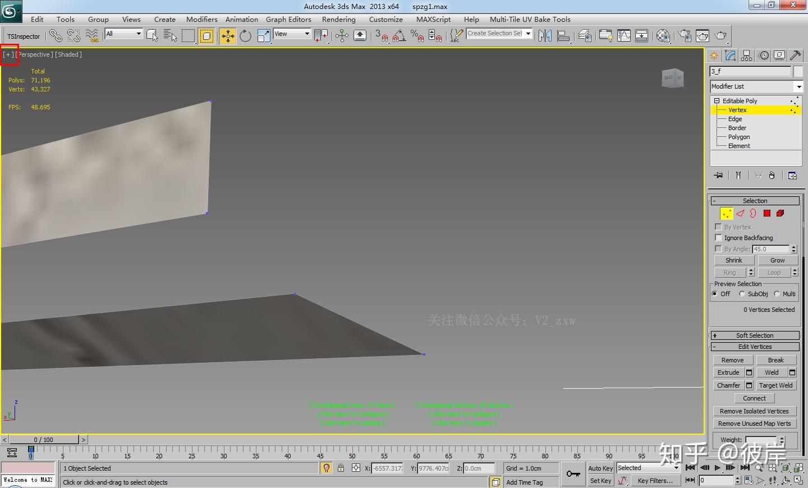Open Curve Editor from the toolbar

(x=624, y=36)
